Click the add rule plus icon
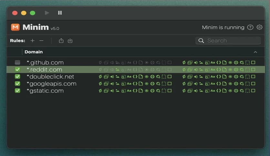 (x=32, y=41)
